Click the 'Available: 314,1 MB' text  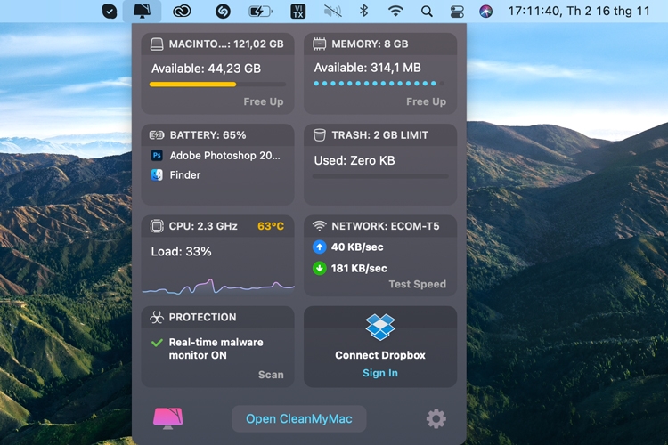367,68
